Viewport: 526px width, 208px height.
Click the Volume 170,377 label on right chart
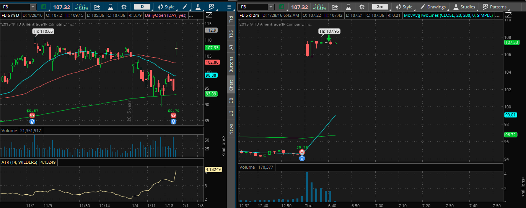click(x=256, y=167)
